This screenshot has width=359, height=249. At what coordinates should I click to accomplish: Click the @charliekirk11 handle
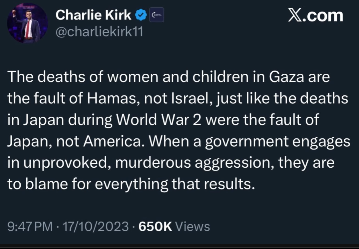point(99,32)
